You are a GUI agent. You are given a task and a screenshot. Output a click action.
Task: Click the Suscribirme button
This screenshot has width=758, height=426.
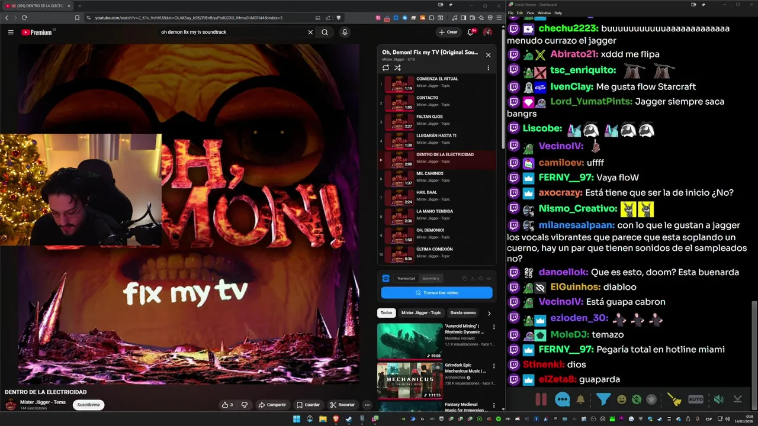pyautogui.click(x=89, y=405)
